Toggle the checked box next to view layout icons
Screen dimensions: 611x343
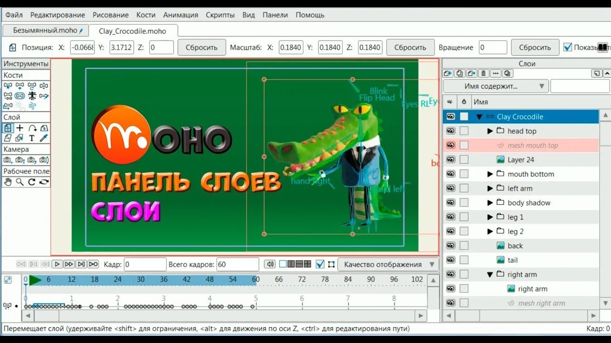(x=320, y=264)
